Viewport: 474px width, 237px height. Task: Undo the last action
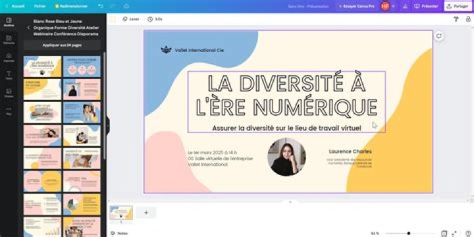tap(100, 6)
